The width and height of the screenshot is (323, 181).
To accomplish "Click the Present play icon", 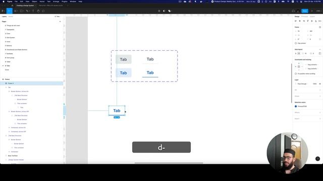I will click(x=312, y=11).
